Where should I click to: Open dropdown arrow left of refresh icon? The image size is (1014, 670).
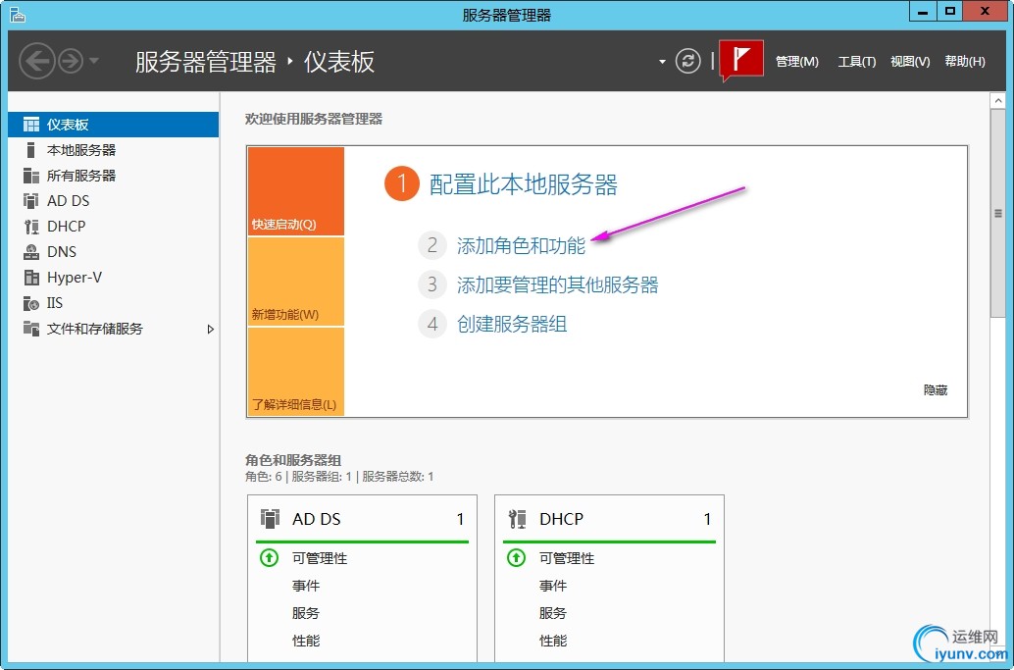[662, 62]
